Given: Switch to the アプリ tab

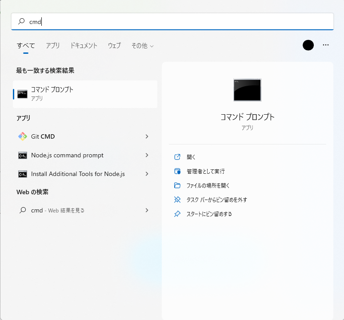Looking at the screenshot, I should [x=52, y=46].
